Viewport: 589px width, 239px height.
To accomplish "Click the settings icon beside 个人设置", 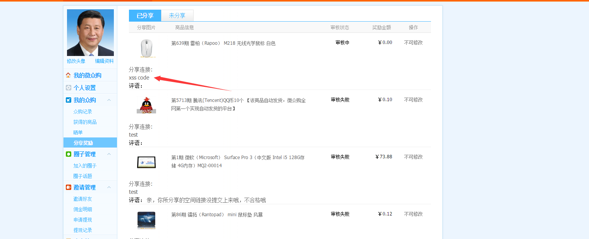I will [x=69, y=88].
